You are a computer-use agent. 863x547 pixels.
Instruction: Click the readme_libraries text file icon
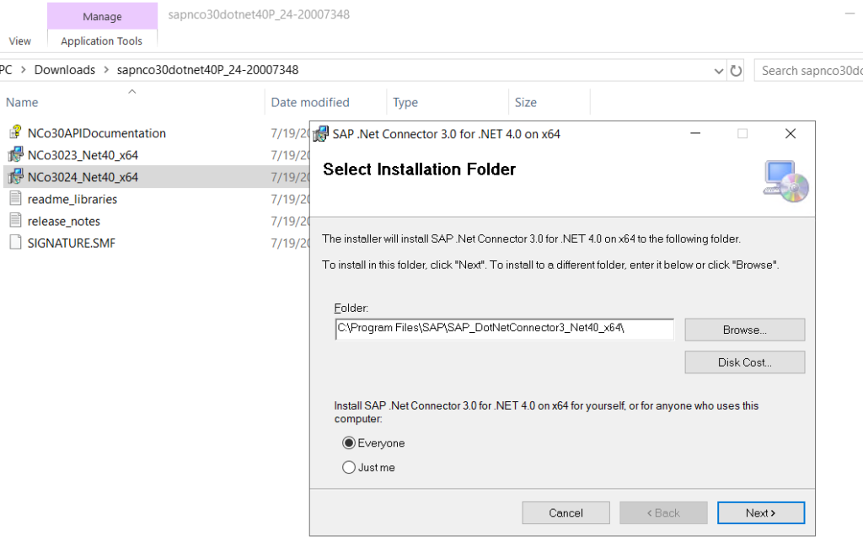15,198
